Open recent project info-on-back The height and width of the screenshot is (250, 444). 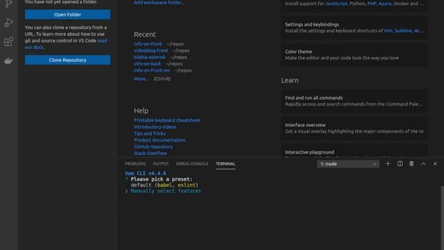point(147,64)
